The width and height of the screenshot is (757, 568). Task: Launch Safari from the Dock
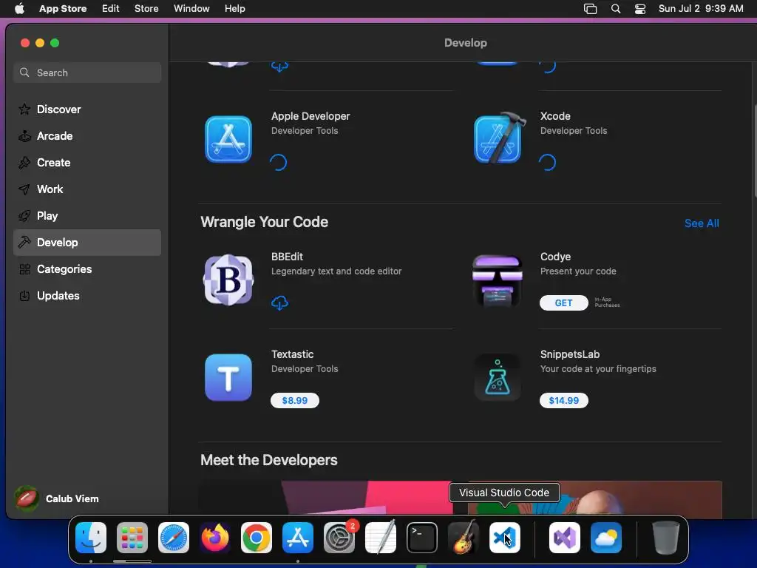174,538
